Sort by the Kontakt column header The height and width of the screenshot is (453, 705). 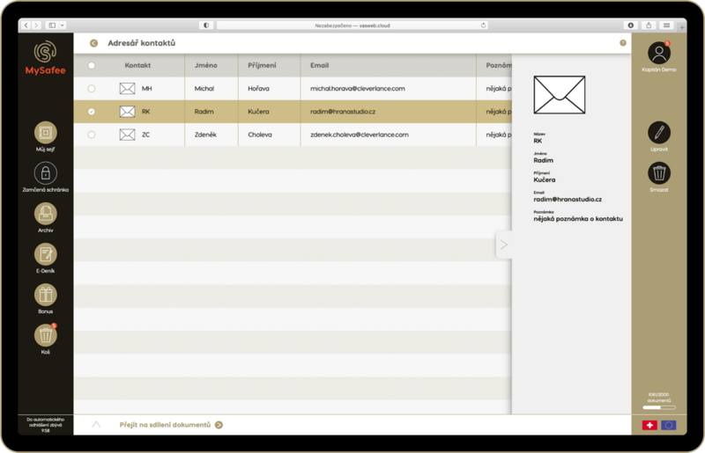(x=137, y=65)
